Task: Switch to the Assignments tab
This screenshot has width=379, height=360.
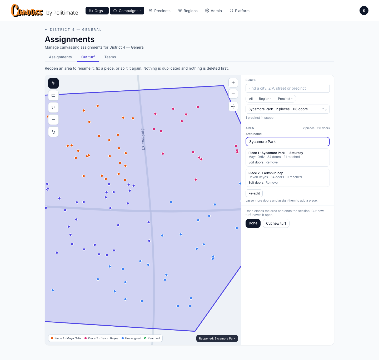Action: tap(60, 57)
